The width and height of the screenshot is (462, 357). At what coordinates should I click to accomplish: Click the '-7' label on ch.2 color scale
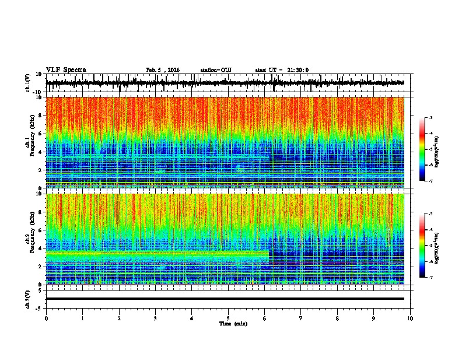point(430,278)
